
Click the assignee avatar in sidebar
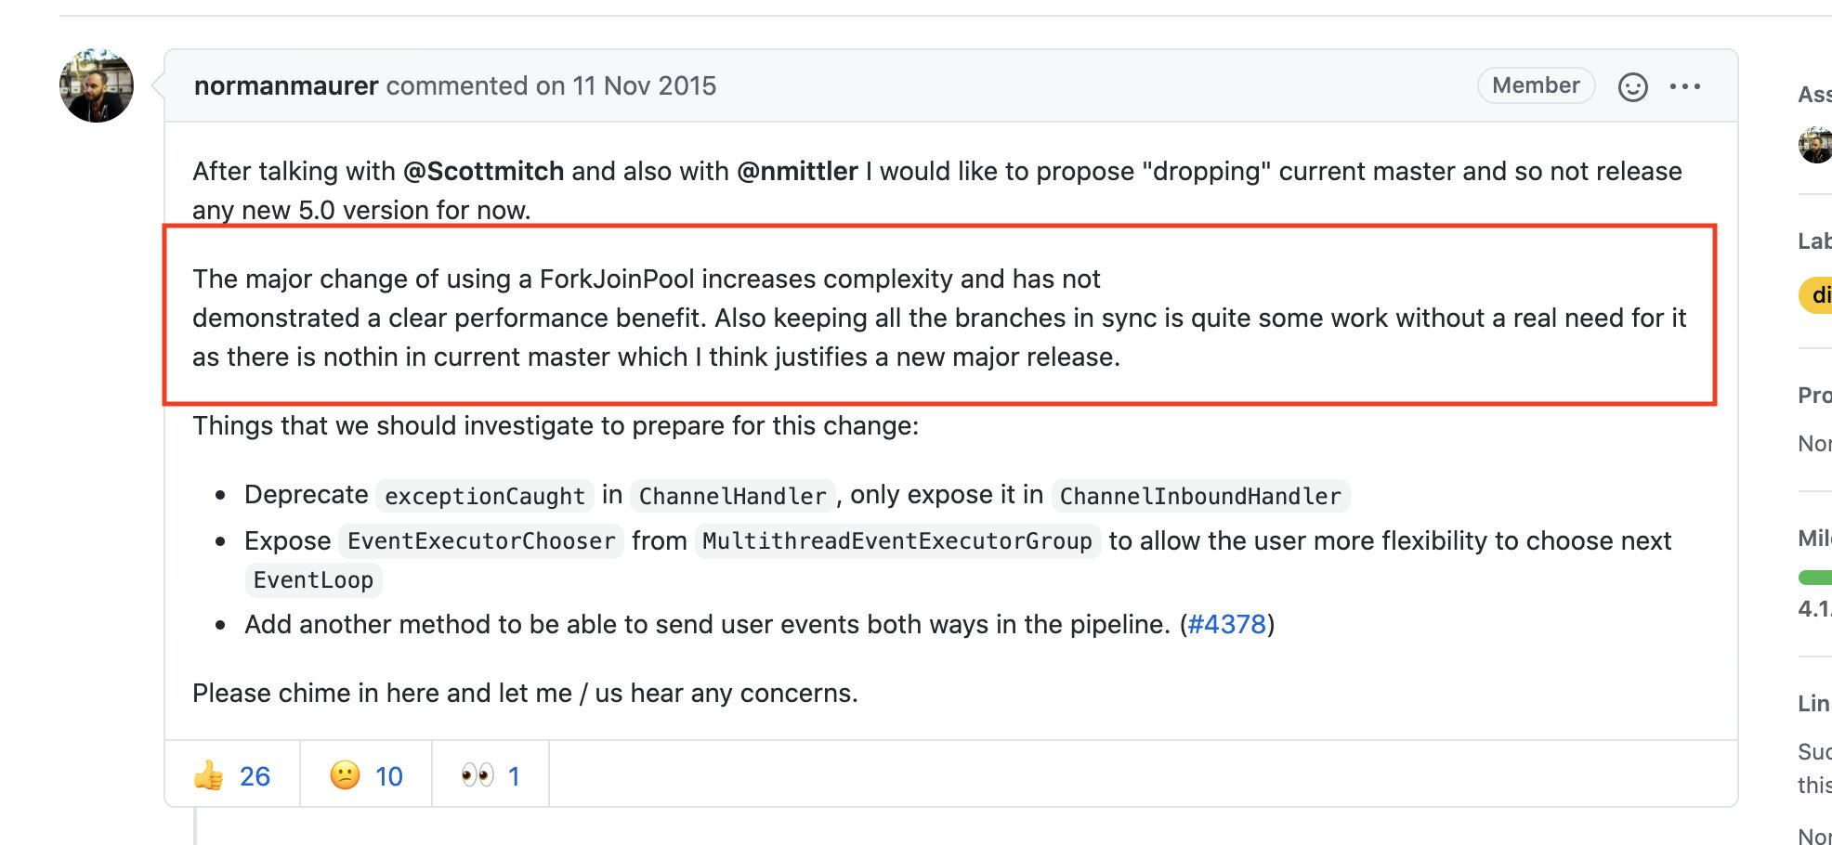point(1816,146)
